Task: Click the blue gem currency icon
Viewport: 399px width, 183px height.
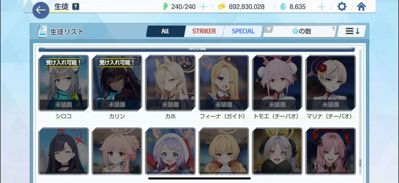Action: click(283, 7)
